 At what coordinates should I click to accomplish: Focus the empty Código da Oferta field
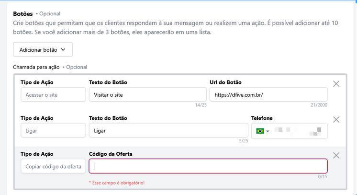tap(208, 166)
